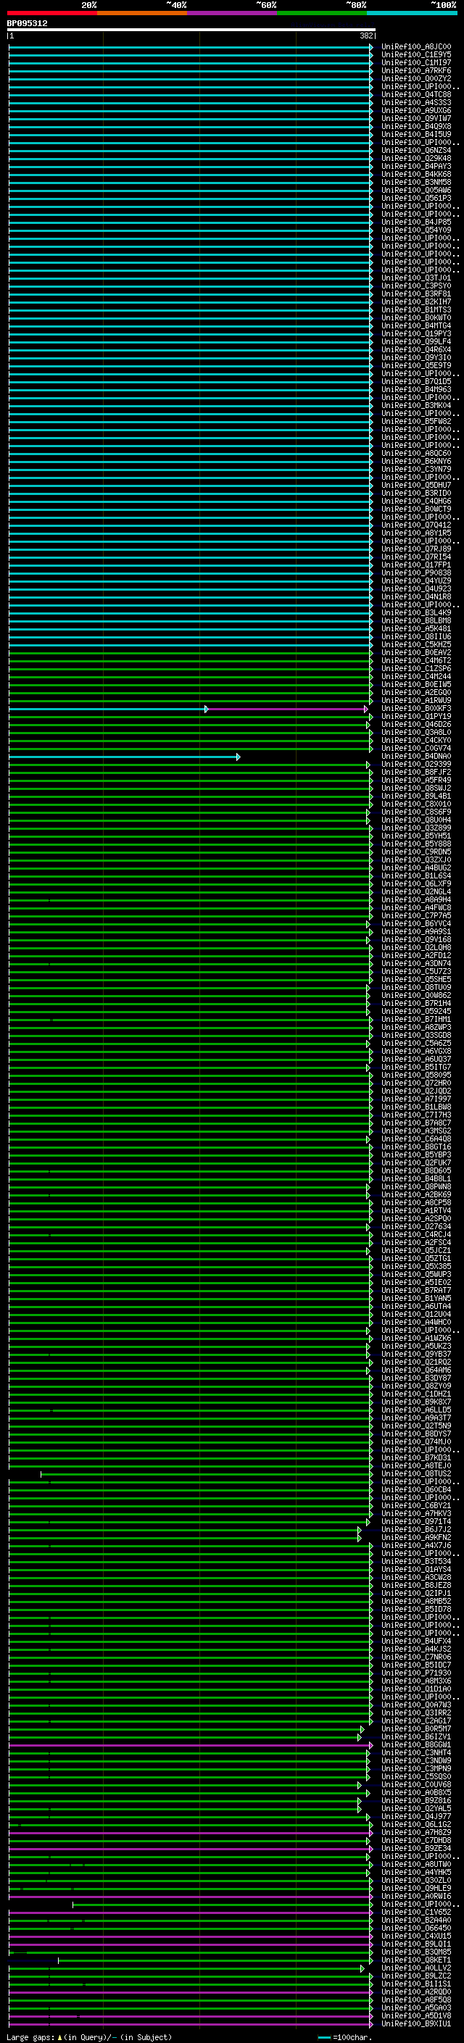Image resolution: width=464 pixels, height=2043 pixels.
Task: Select hit label UniRef100_Q9VIW7
Action: click(415, 118)
